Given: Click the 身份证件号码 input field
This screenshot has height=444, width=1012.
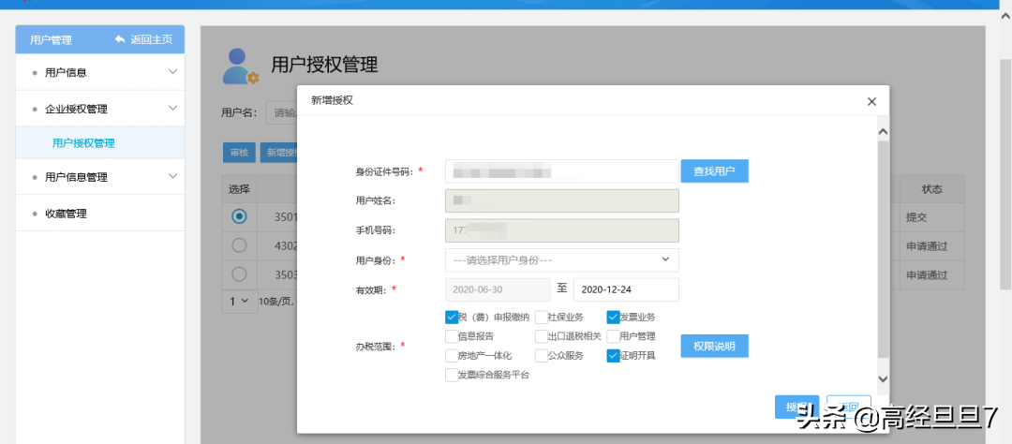Looking at the screenshot, I should point(561,171).
